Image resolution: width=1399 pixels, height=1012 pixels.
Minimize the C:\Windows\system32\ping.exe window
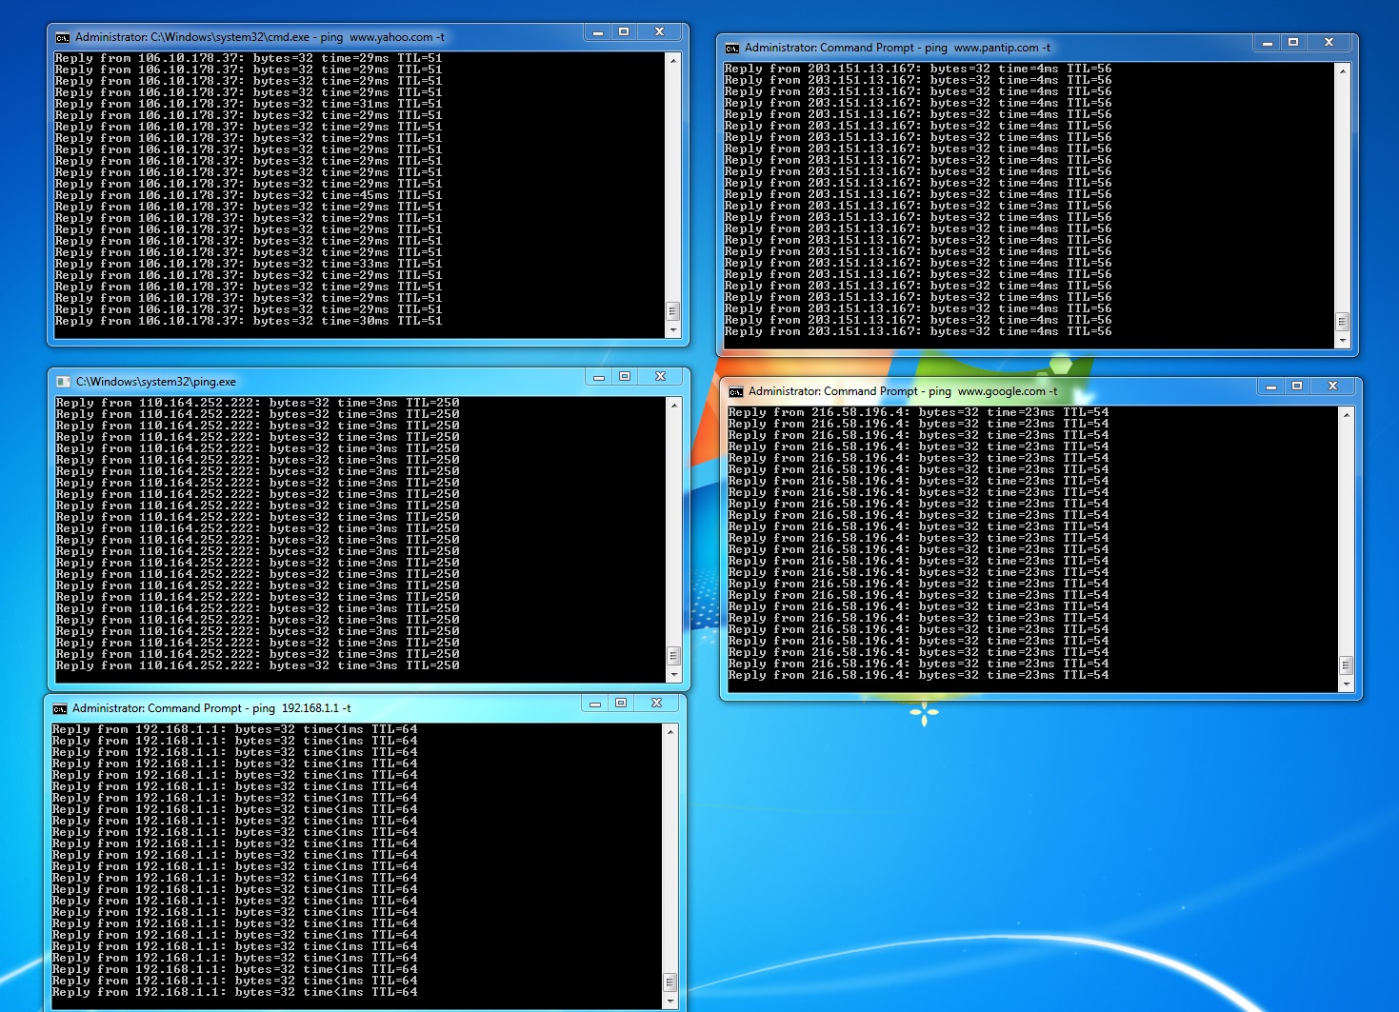coord(599,377)
